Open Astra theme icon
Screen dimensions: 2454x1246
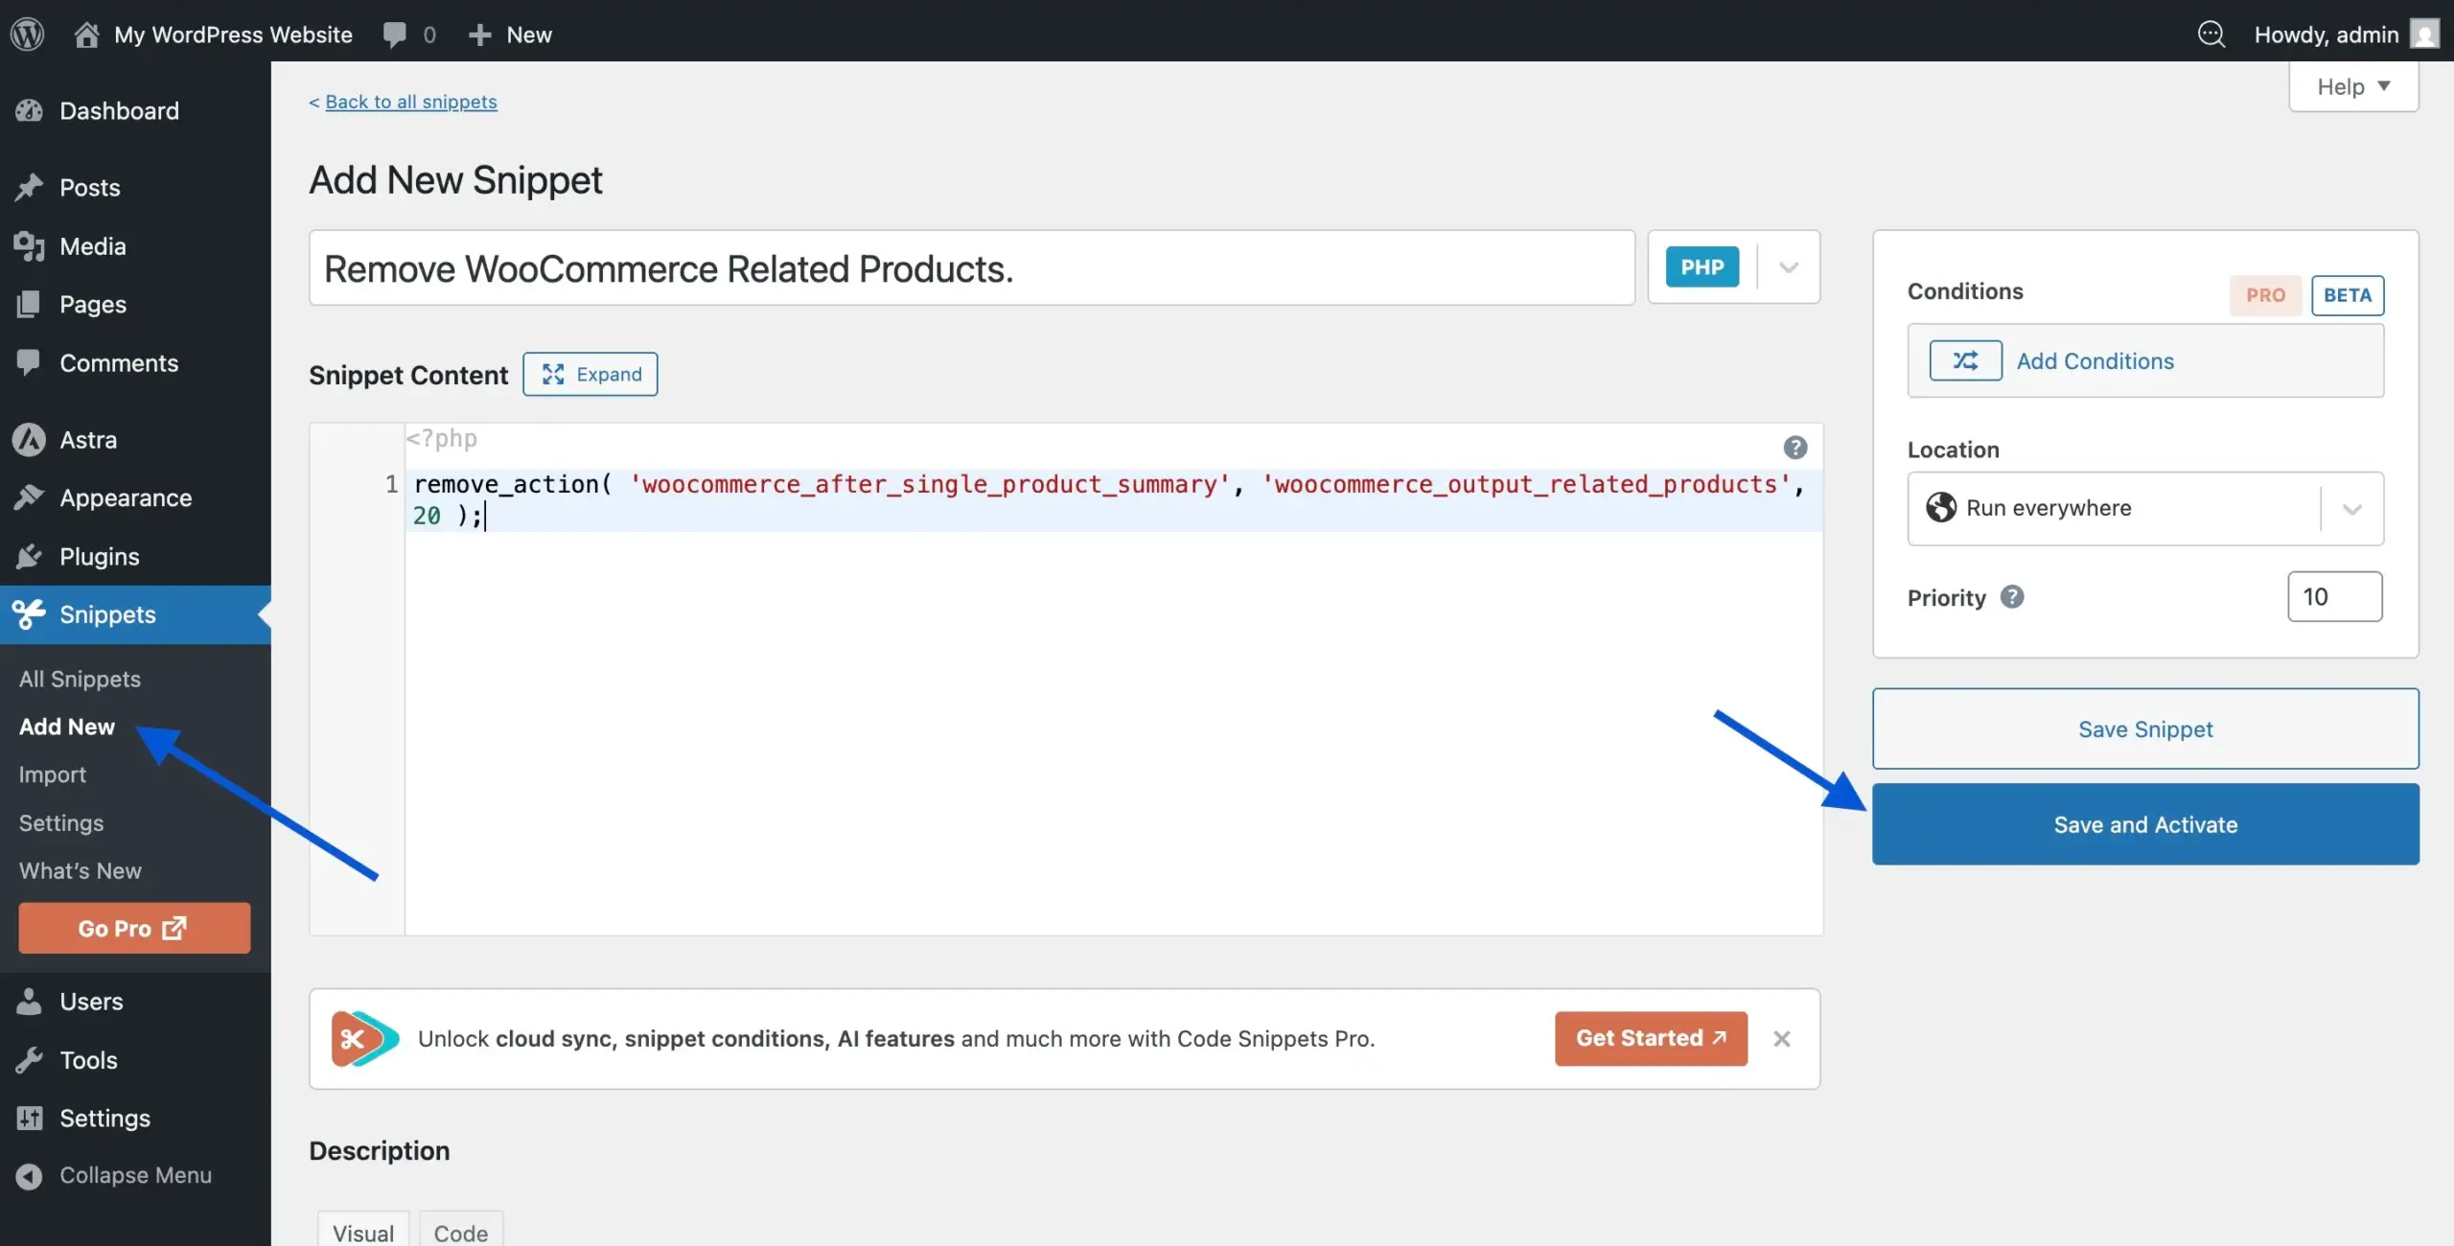pyautogui.click(x=29, y=440)
